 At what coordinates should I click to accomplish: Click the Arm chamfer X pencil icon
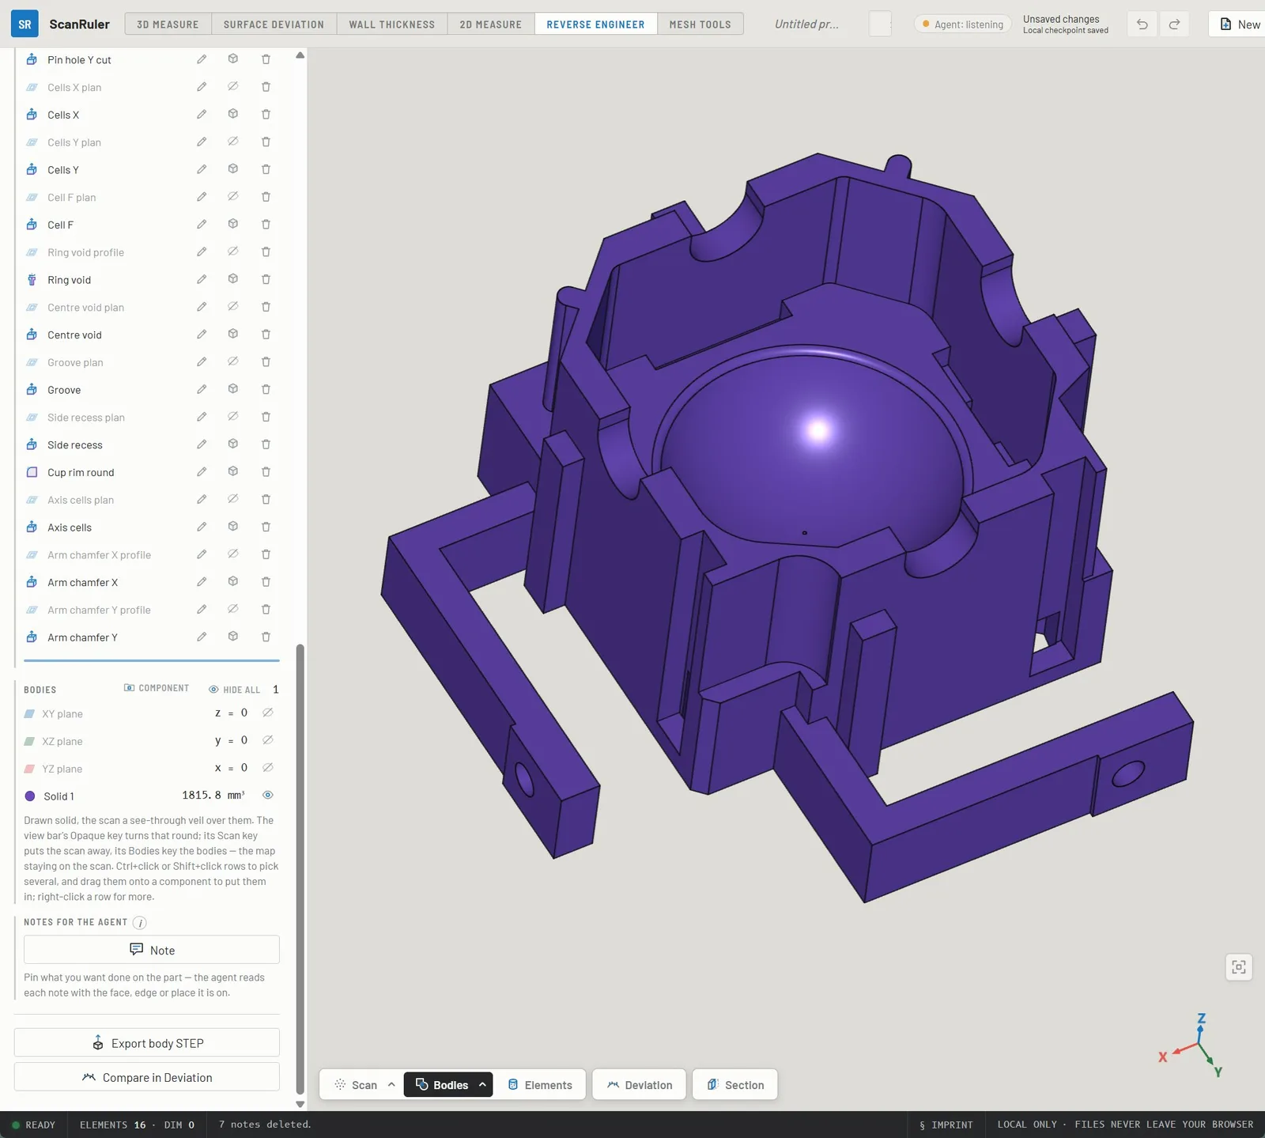202,582
